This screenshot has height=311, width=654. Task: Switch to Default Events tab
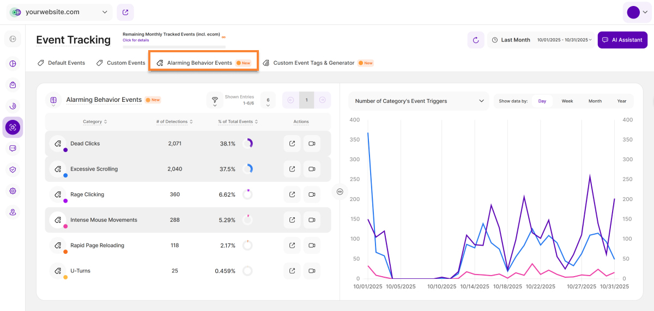coord(61,63)
